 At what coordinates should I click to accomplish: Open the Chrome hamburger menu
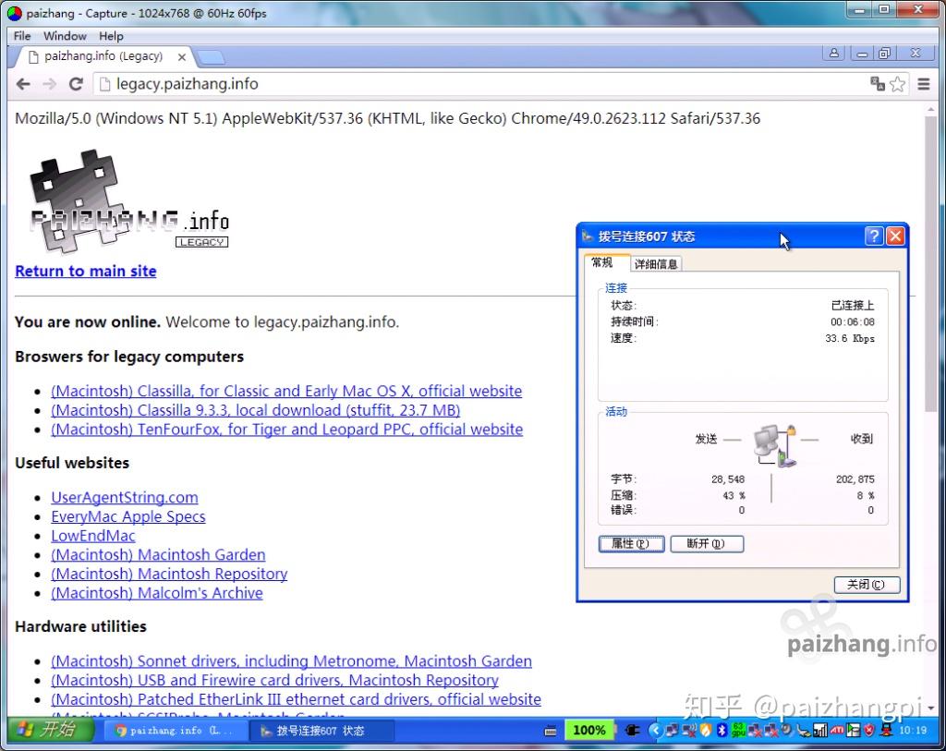(x=924, y=84)
